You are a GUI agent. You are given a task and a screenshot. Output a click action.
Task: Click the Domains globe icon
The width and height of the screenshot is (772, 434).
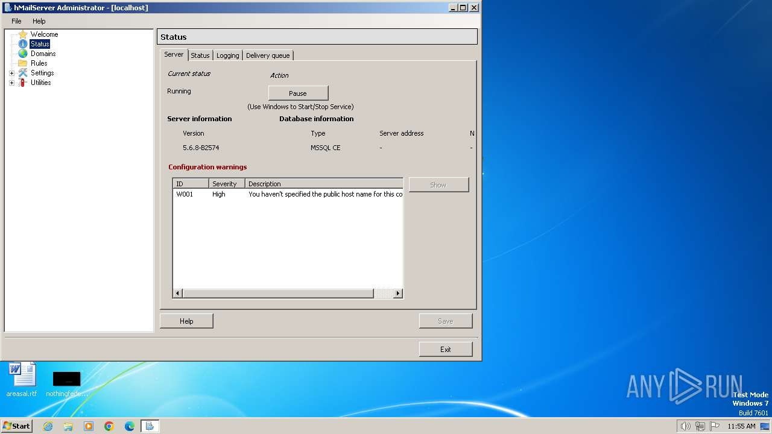point(23,54)
